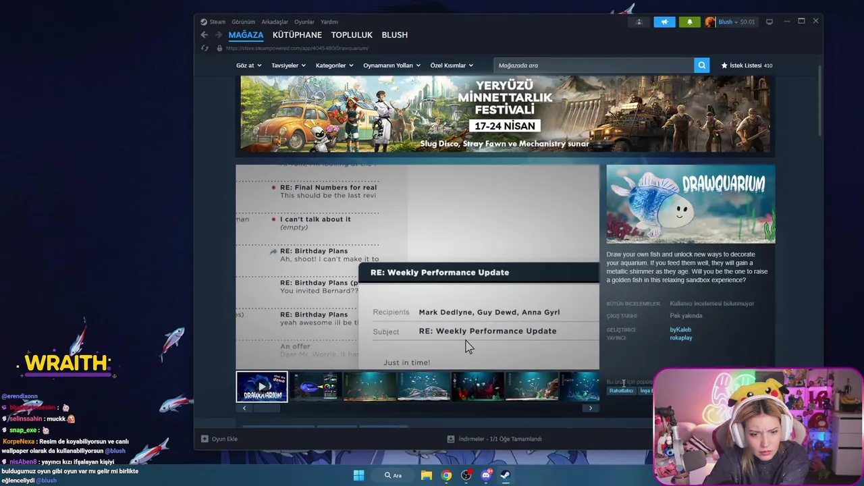Switch to the TOPLULUK tab
Image resolution: width=864 pixels, height=486 pixels.
coord(352,35)
